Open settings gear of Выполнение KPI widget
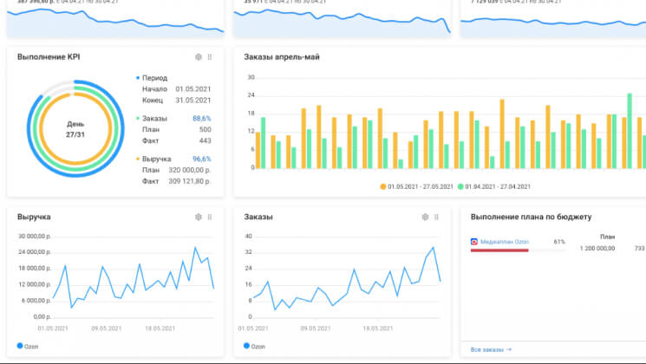 (199, 57)
